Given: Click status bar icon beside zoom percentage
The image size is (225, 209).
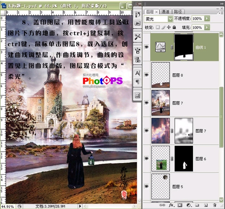Looking at the screenshot, I should pyautogui.click(x=20, y=206).
